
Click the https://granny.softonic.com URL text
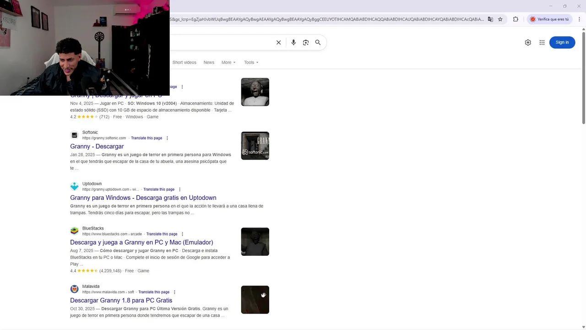(104, 138)
